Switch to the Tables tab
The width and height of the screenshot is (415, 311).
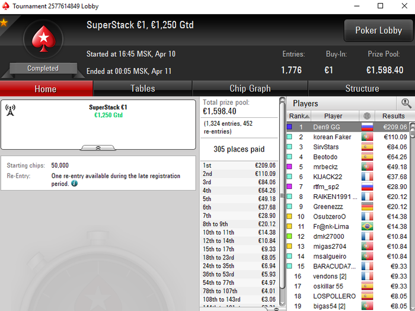(x=143, y=89)
